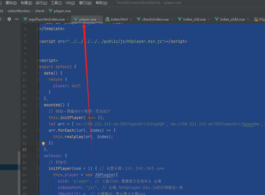Open the 运行(U) menu
The image size is (265, 195).
tap(41, 3)
